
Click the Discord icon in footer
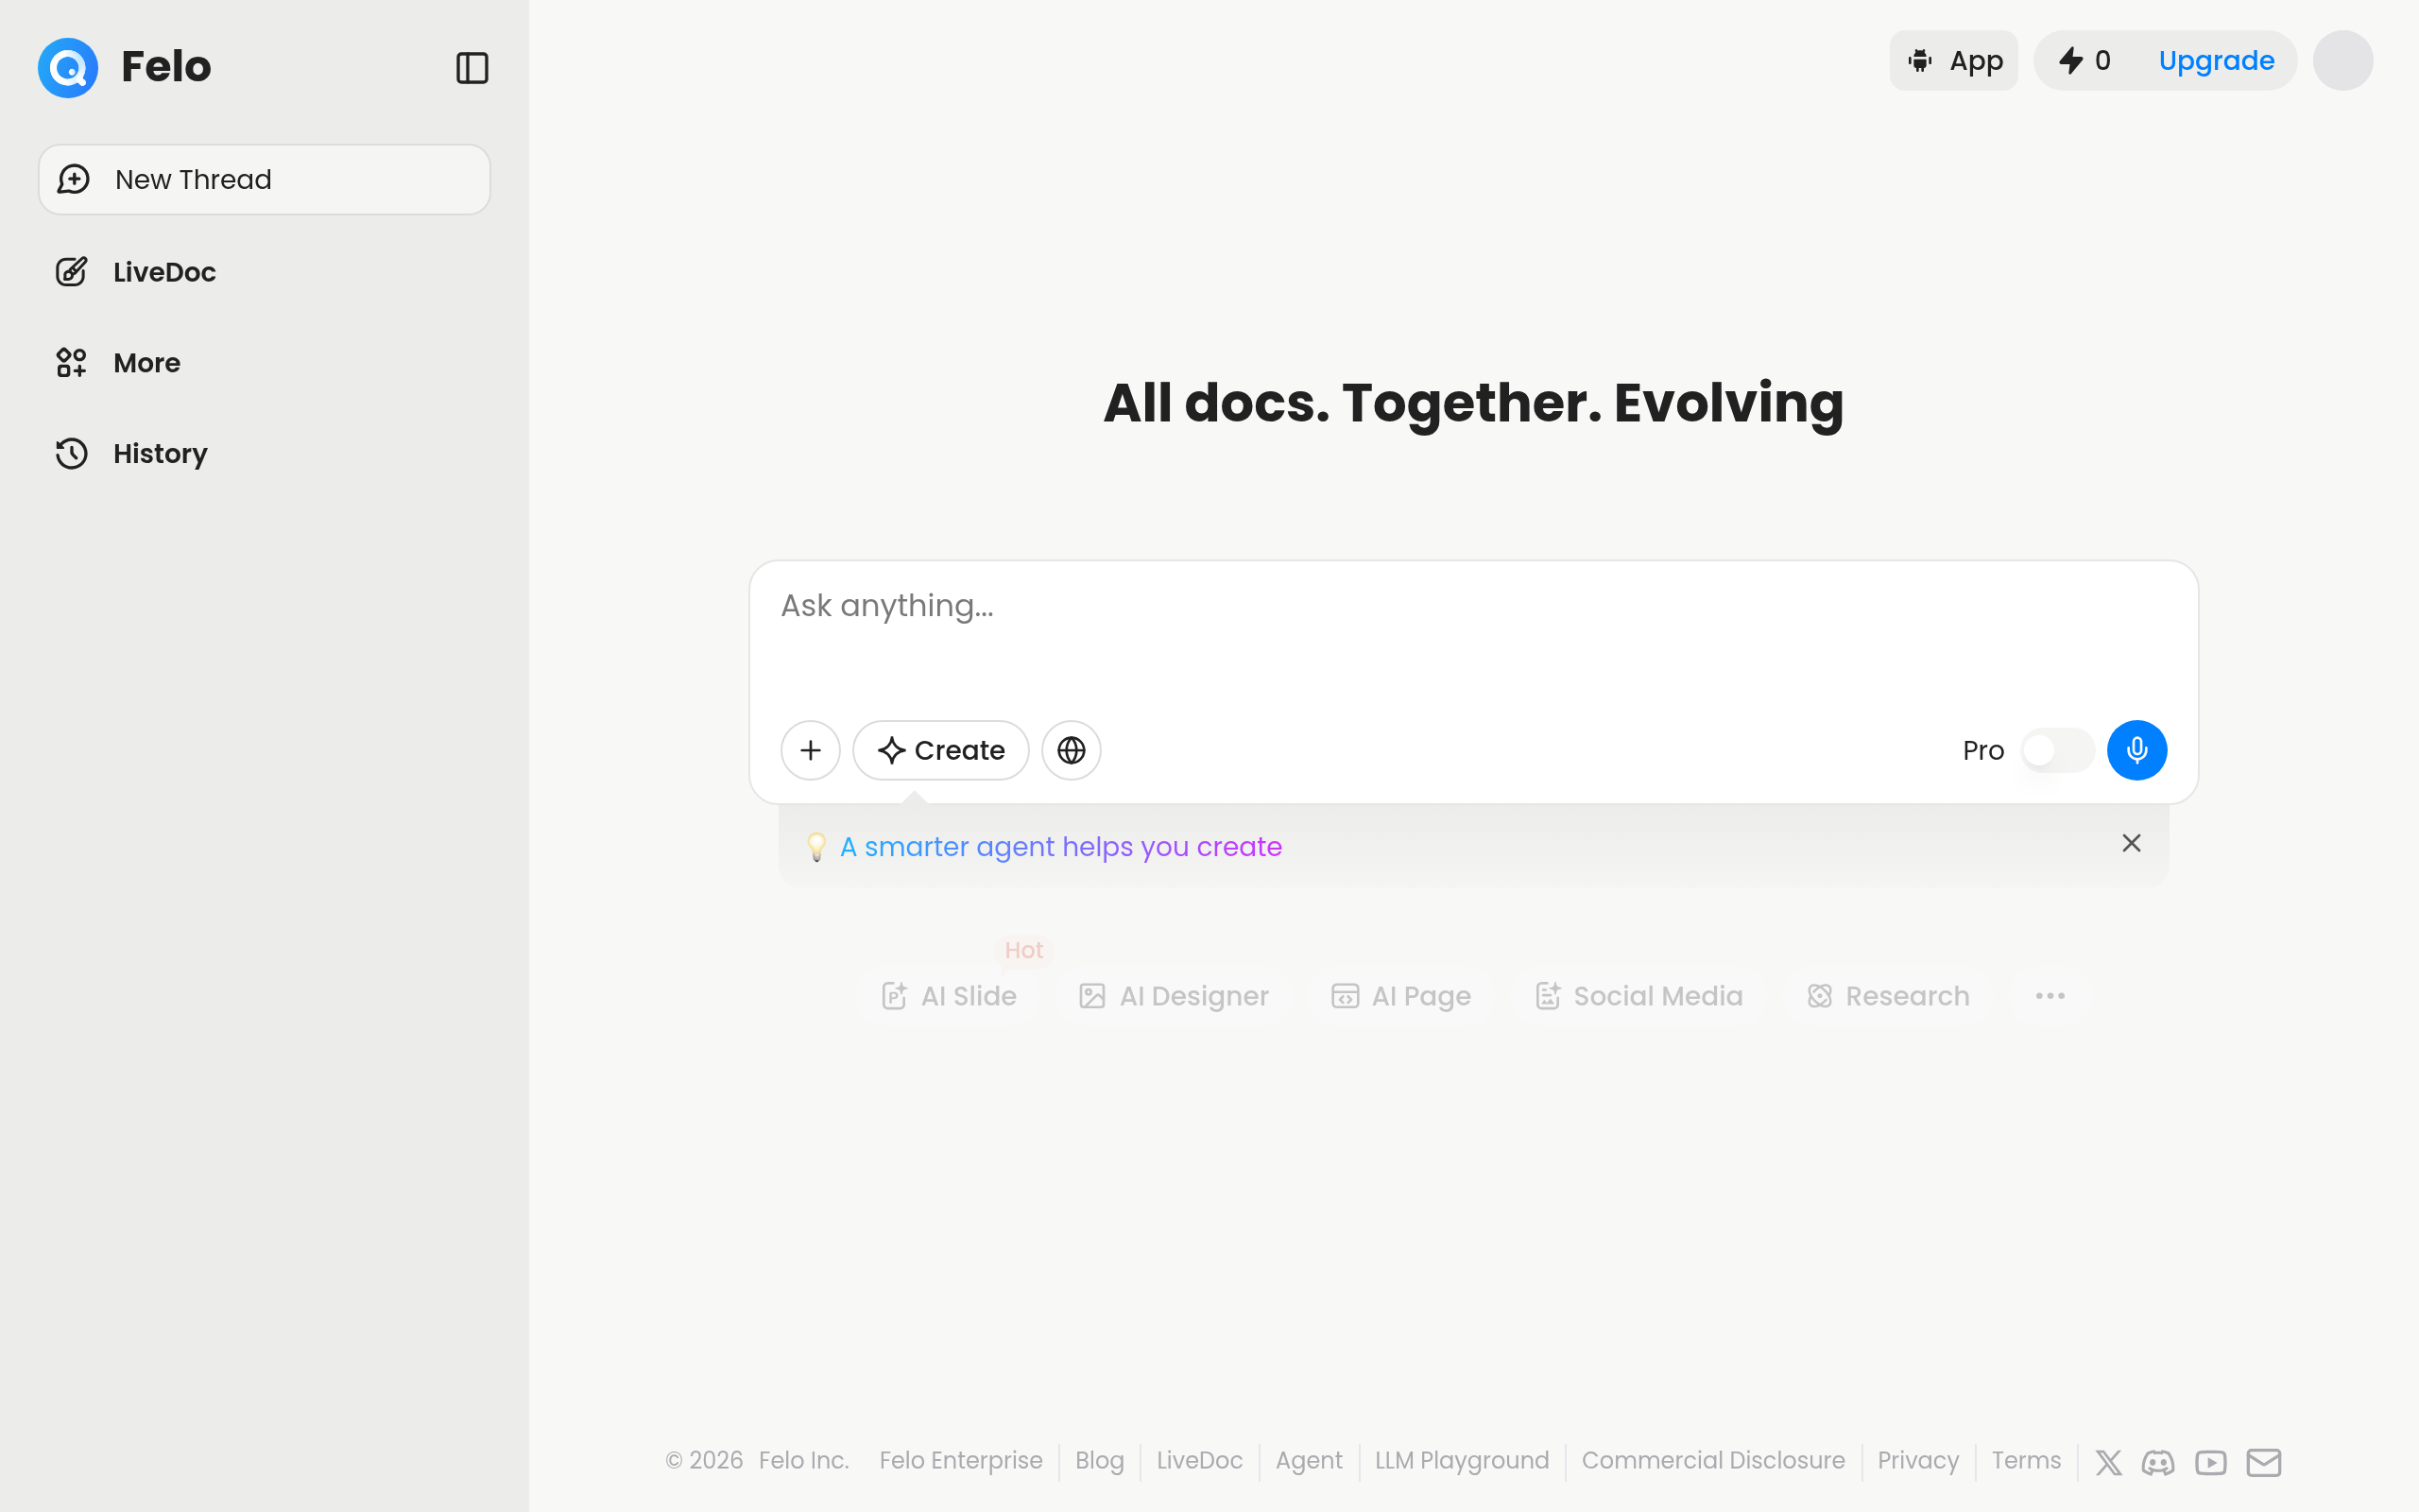click(x=2157, y=1463)
